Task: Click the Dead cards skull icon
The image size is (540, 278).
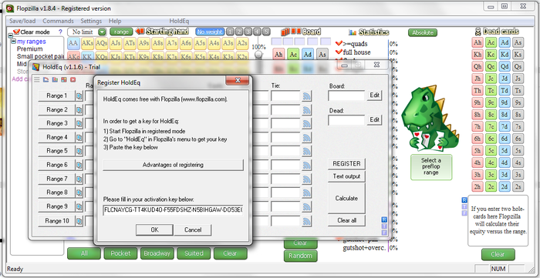Action: [478, 32]
